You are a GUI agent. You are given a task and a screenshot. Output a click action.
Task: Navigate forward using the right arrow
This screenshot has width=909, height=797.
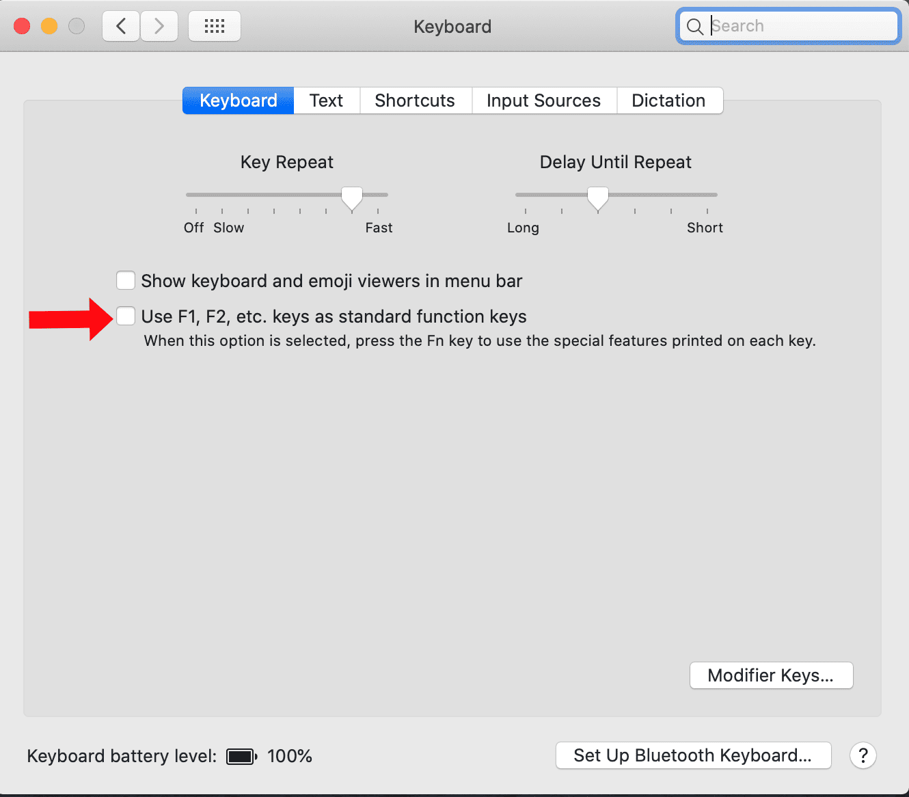(x=159, y=26)
